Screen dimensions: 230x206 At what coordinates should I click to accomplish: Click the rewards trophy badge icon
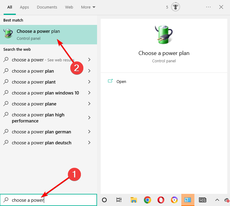pos(176,7)
